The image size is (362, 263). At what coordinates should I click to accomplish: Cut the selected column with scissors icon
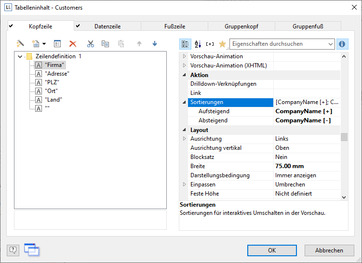pos(90,44)
